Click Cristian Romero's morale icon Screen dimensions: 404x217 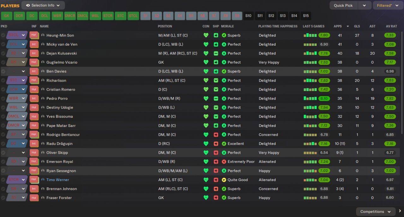224,89
